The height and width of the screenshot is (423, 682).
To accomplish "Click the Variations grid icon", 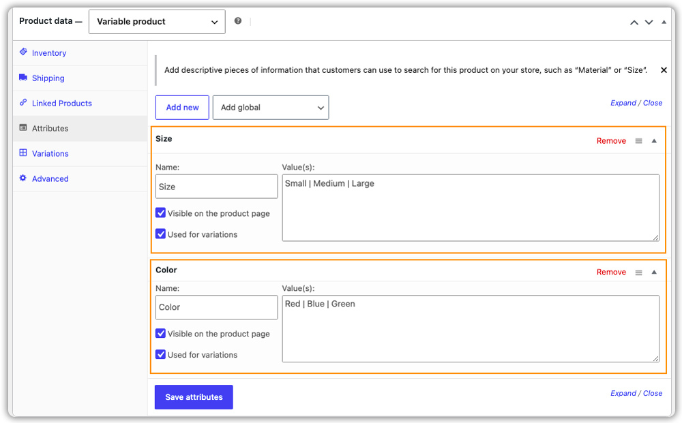I will 23,153.
